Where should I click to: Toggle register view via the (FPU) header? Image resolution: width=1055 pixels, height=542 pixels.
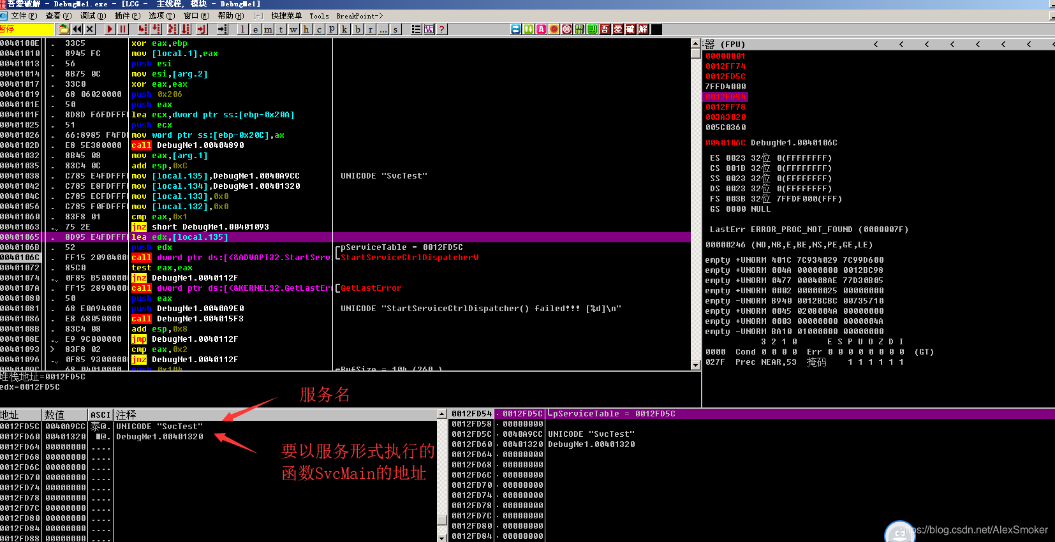[x=734, y=44]
